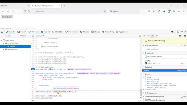Expand Event Listener Breakpoints section

click(x=144, y=97)
